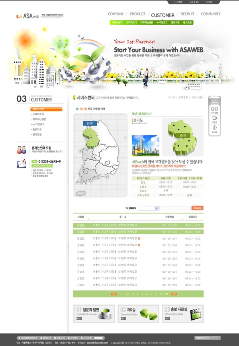Click orange marker on third branch row
The height and width of the screenshot is (346, 239).
(x=139, y=238)
